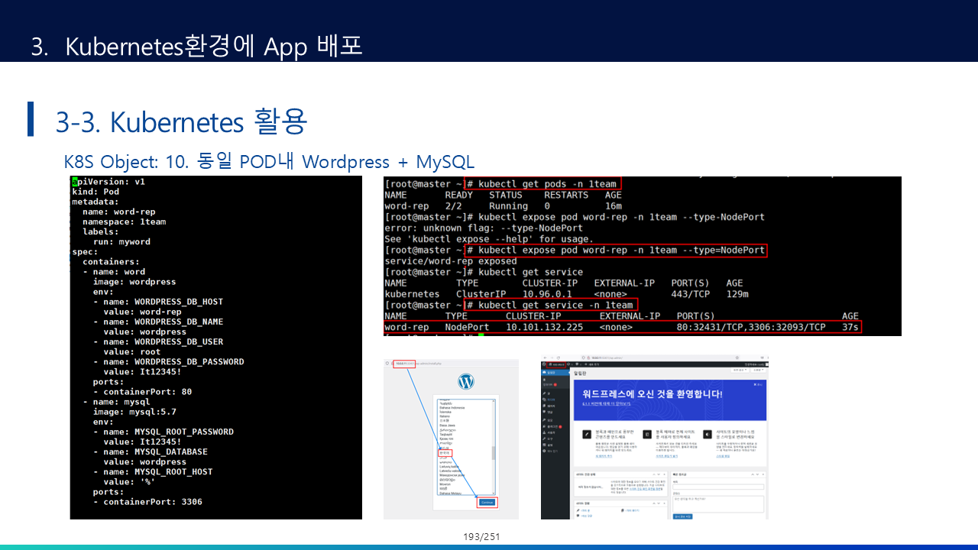Image resolution: width=978 pixels, height=550 pixels.
Task: Click scroll-up arrow of install language list
Action: (494, 401)
